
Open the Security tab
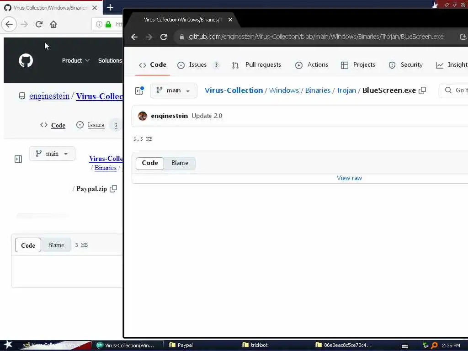tap(406, 65)
